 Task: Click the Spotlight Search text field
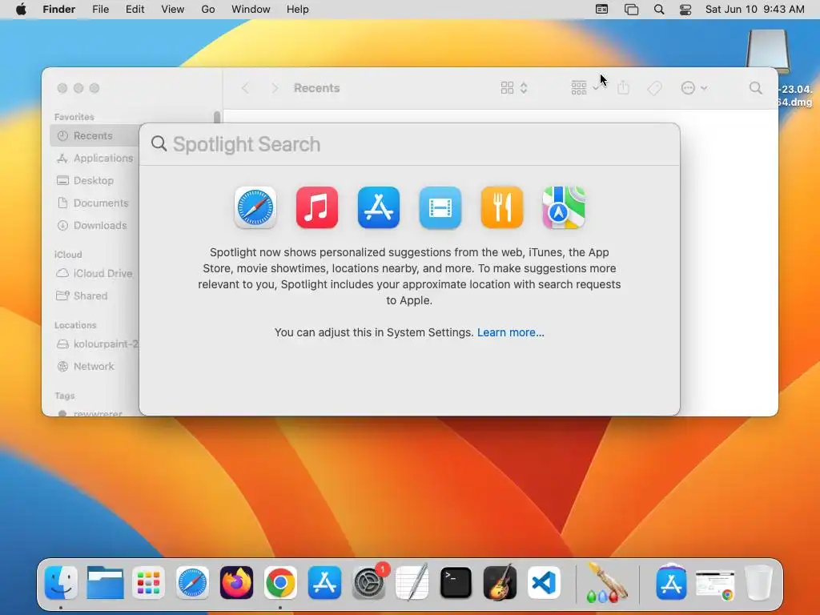[x=409, y=144]
